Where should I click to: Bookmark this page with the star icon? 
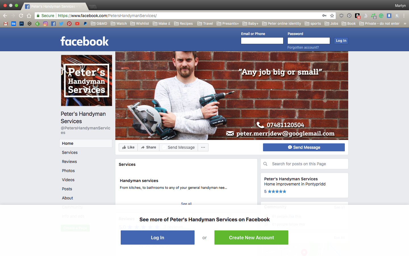point(332,16)
